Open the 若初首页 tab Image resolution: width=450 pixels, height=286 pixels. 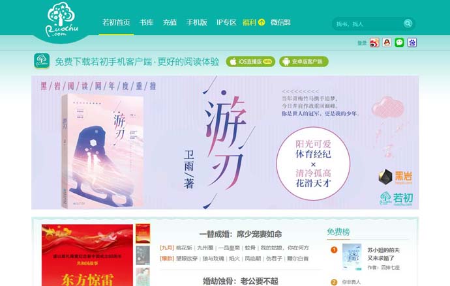(116, 22)
